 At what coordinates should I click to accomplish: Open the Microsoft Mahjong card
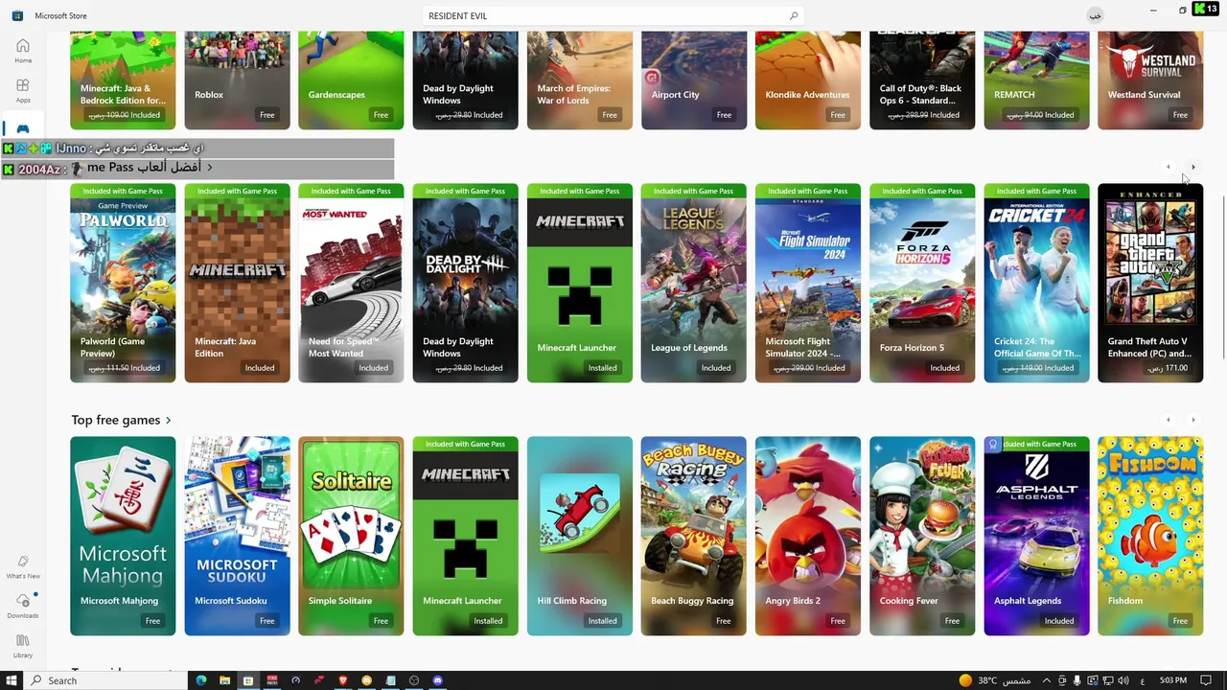coord(123,536)
